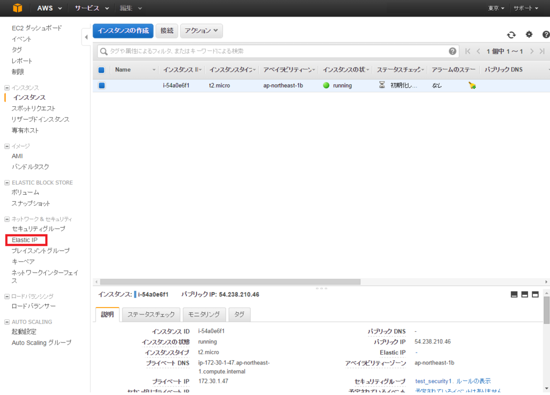
Task: Go to previous page of instance results
Action: coord(479,51)
